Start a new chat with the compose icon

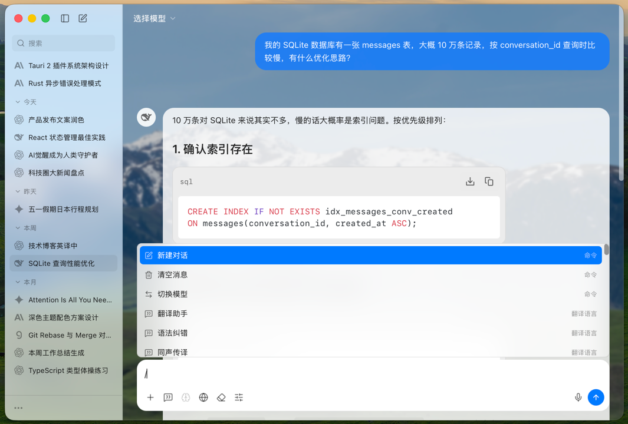[x=83, y=18]
